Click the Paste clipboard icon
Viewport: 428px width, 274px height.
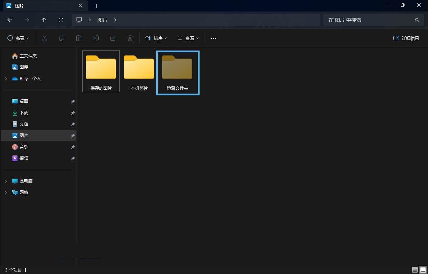pyautogui.click(x=79, y=38)
